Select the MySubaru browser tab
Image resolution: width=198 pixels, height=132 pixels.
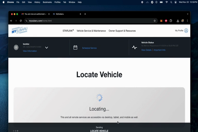[67, 14]
